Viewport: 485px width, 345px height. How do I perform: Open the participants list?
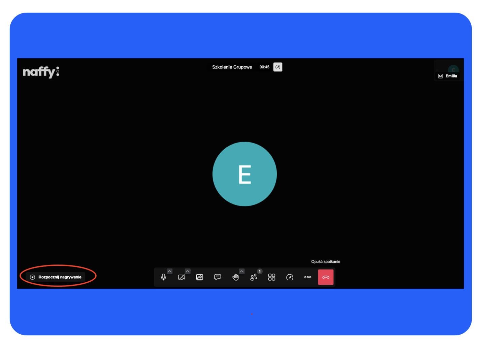pyautogui.click(x=254, y=277)
